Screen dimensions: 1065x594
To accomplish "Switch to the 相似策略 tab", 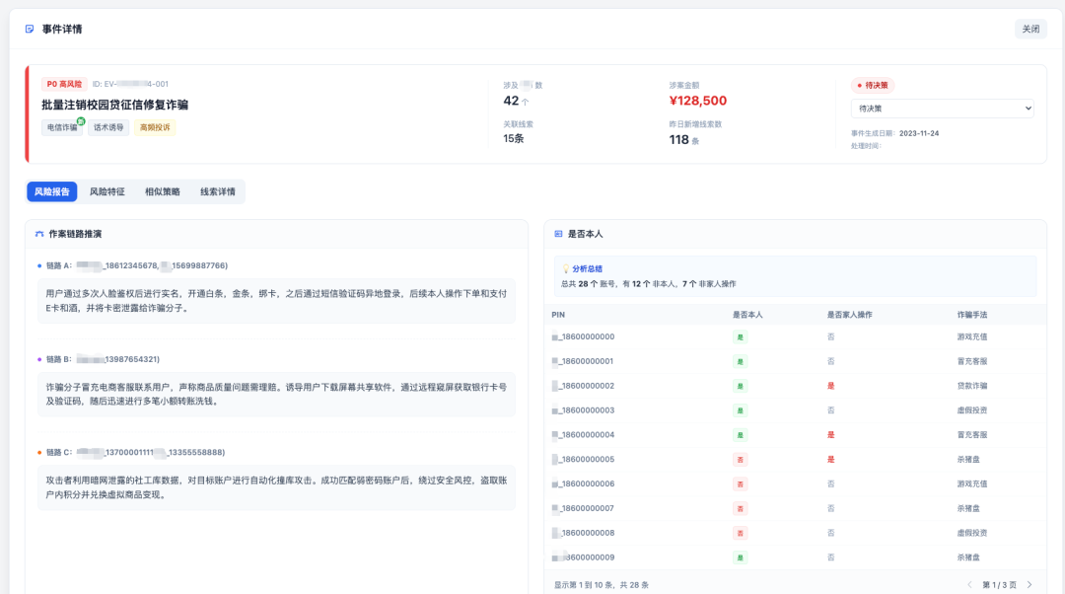I will pos(163,191).
